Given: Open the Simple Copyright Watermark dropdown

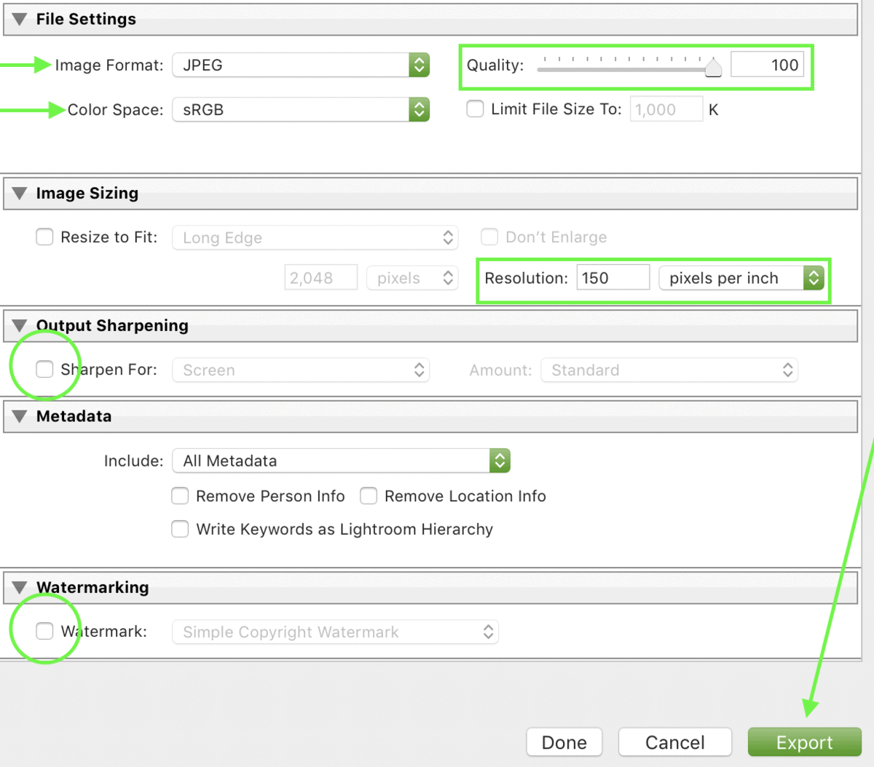Looking at the screenshot, I should point(335,632).
